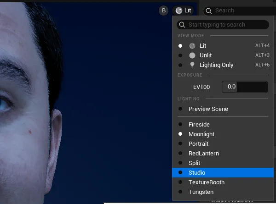The width and height of the screenshot is (276, 204).
Task: Click the EV100 label
Action: coord(201,87)
